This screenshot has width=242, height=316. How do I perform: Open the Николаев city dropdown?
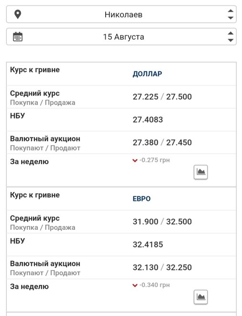point(121,14)
